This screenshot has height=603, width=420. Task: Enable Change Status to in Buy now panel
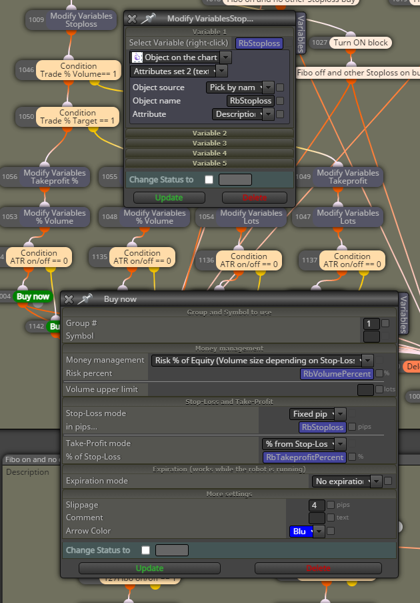click(x=145, y=550)
